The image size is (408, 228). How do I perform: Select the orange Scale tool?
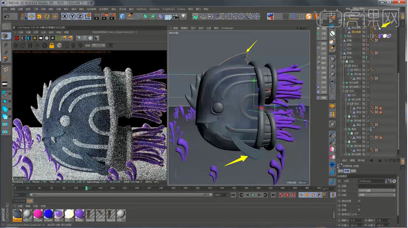tap(39, 16)
